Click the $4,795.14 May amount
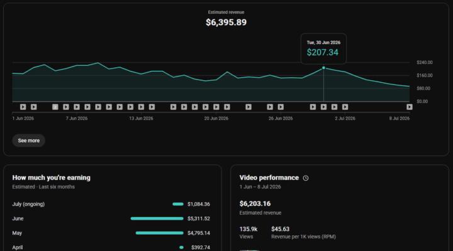Image resolution: width=453 pixels, height=251 pixels. click(199, 233)
